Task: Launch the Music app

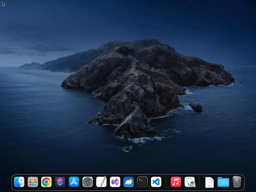Action: coord(176,182)
